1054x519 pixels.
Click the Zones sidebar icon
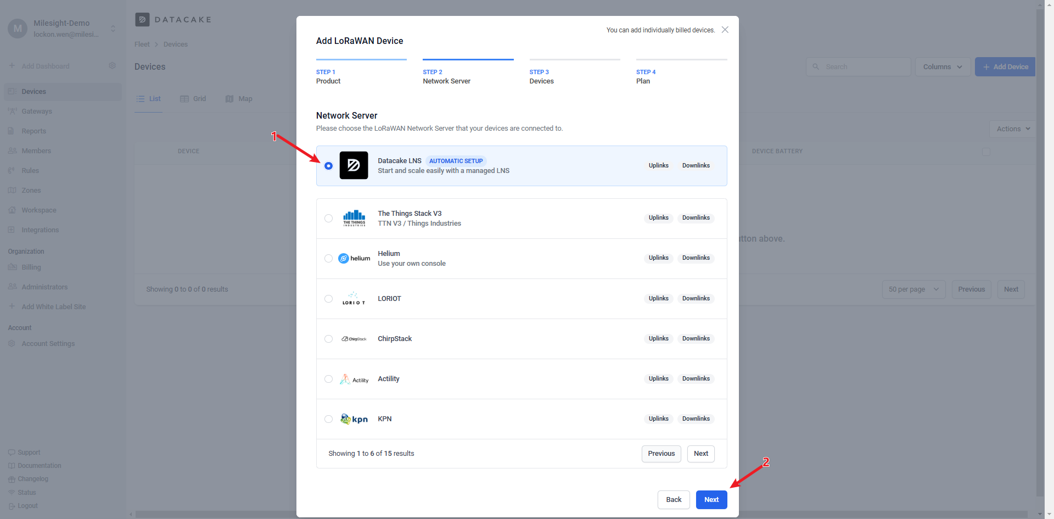(x=12, y=190)
